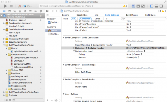
Task: Show the Project navigator
Action: tap(4, 11)
